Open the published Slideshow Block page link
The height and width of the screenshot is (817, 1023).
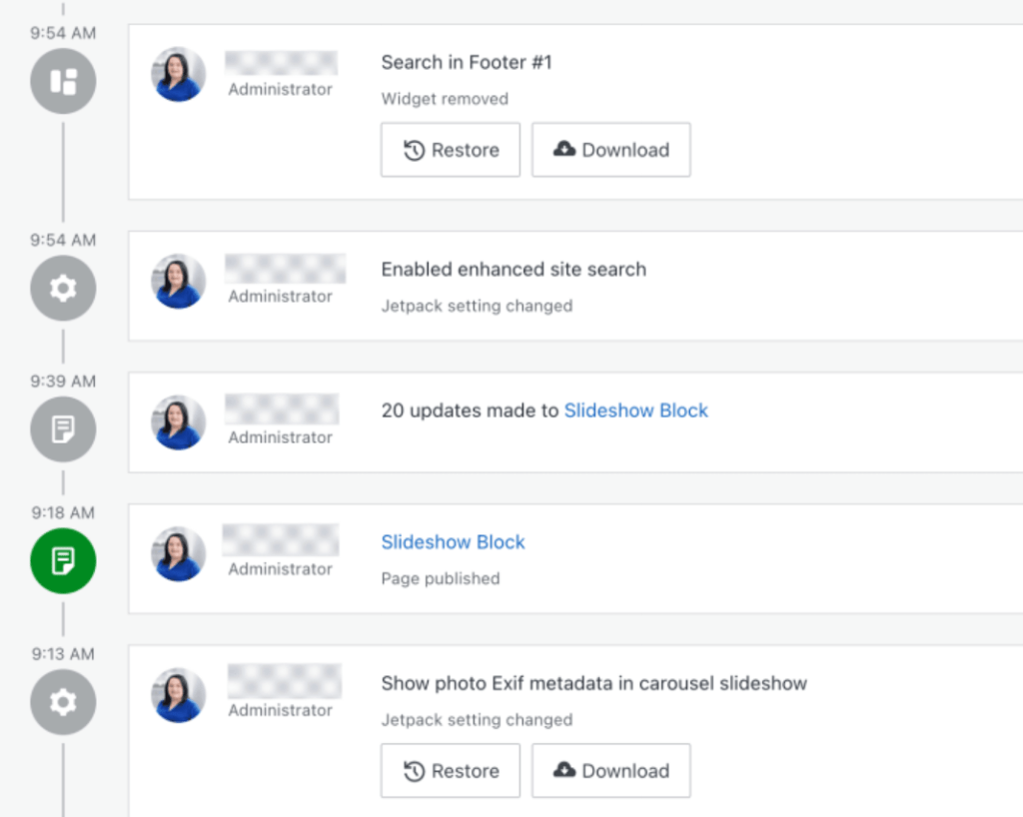tap(453, 542)
